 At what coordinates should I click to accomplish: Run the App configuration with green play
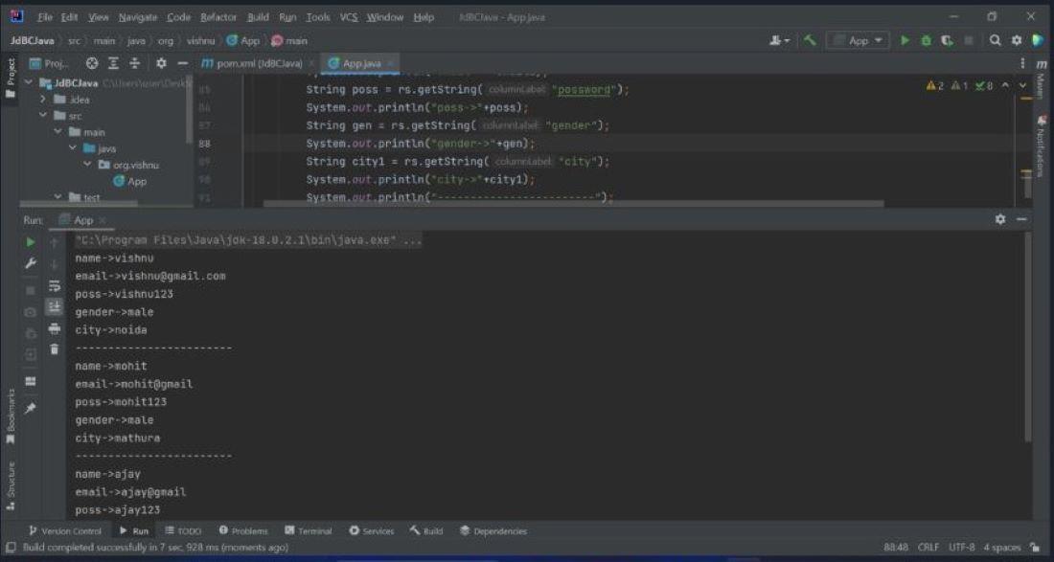(x=905, y=41)
